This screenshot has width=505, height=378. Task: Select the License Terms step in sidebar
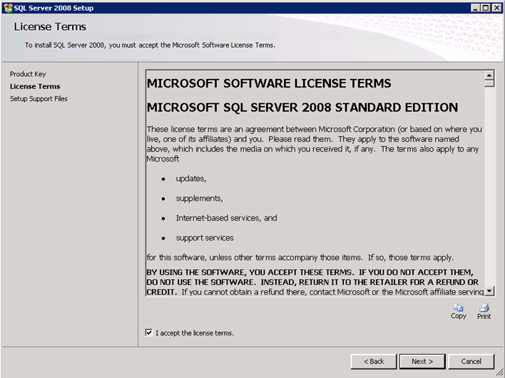click(x=35, y=86)
